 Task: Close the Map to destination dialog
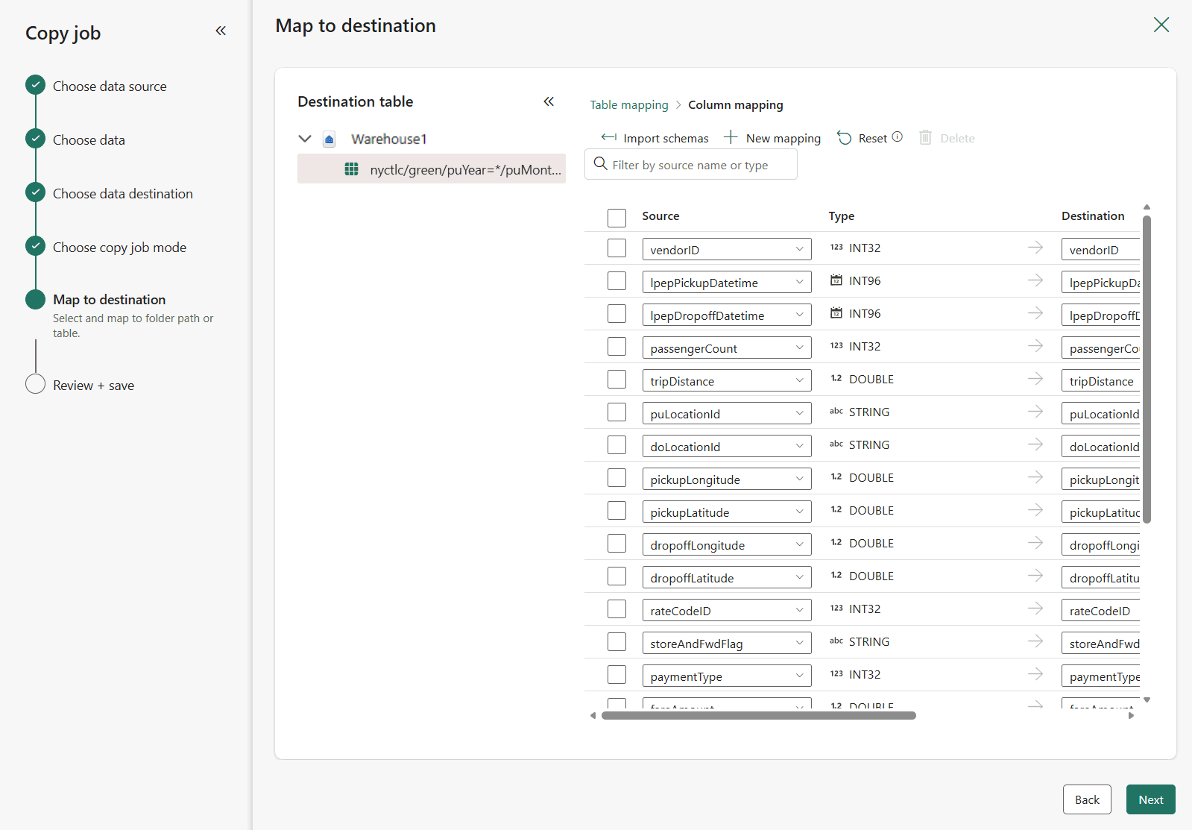click(1161, 25)
